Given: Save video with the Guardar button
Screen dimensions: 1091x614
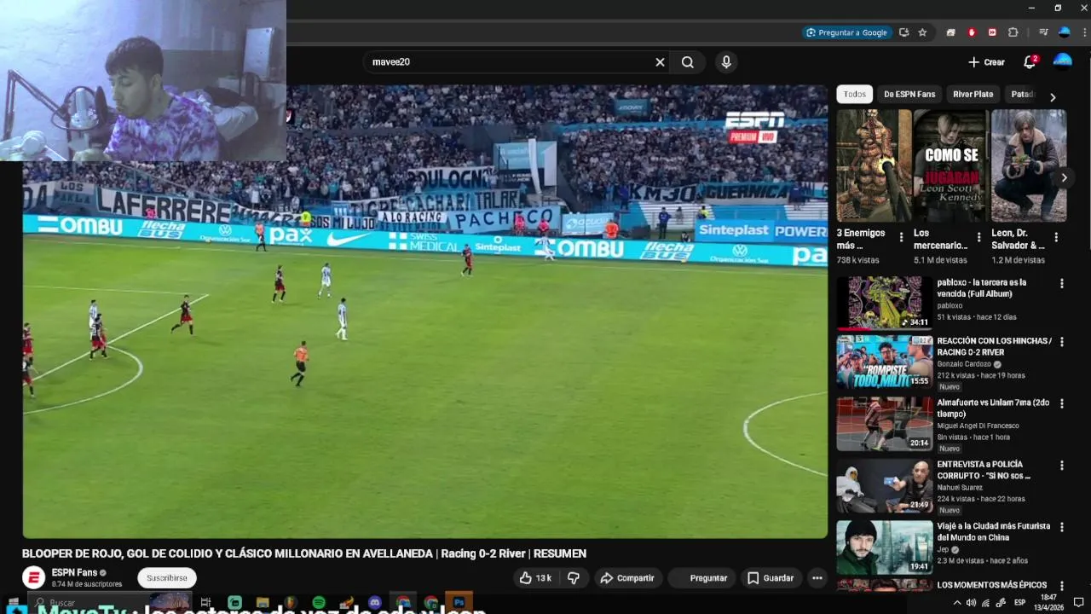Looking at the screenshot, I should pos(771,578).
